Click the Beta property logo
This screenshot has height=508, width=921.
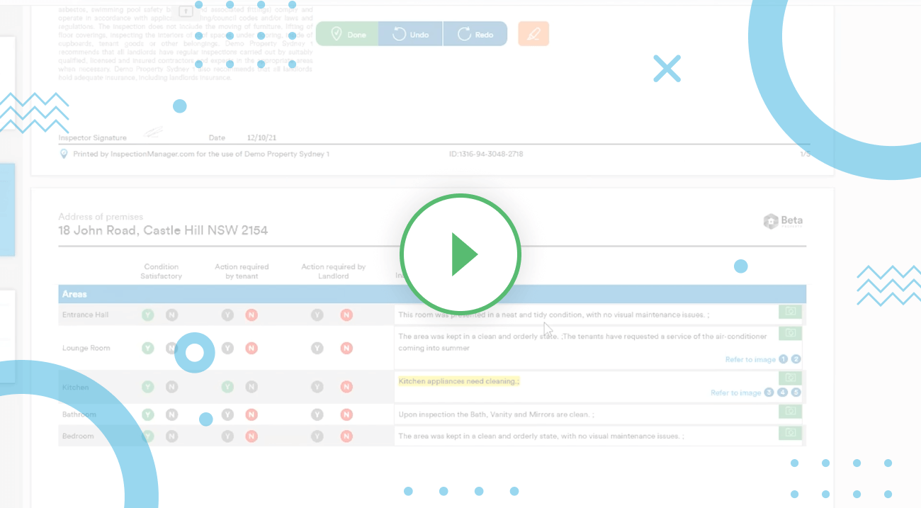tap(783, 221)
